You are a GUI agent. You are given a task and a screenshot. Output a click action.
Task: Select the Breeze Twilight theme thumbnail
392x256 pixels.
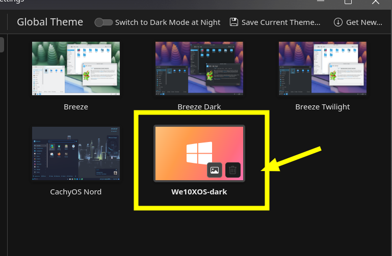[x=323, y=68]
